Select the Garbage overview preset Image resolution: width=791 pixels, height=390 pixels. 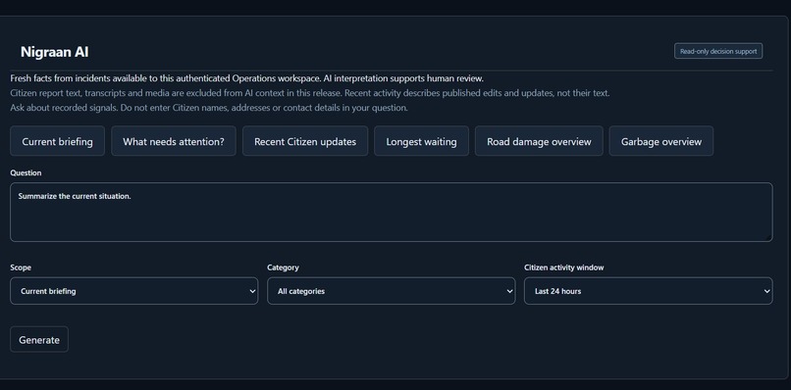[x=661, y=141]
